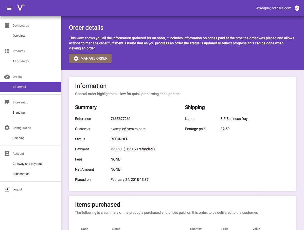This screenshot has width=304, height=230.
Task: Select All Orders in sidebar
Action: coord(30,87)
